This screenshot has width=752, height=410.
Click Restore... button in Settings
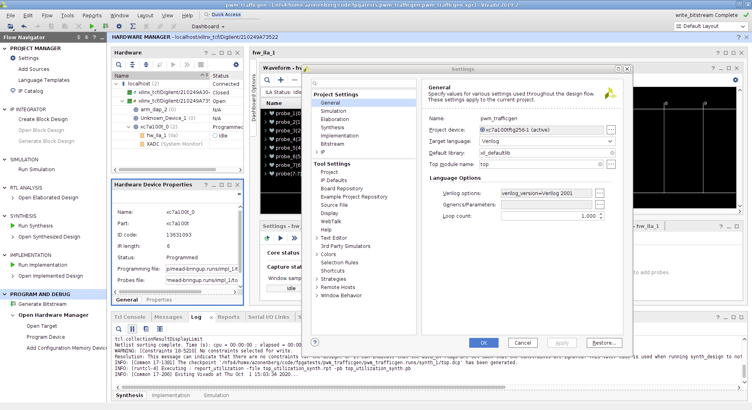(x=604, y=343)
